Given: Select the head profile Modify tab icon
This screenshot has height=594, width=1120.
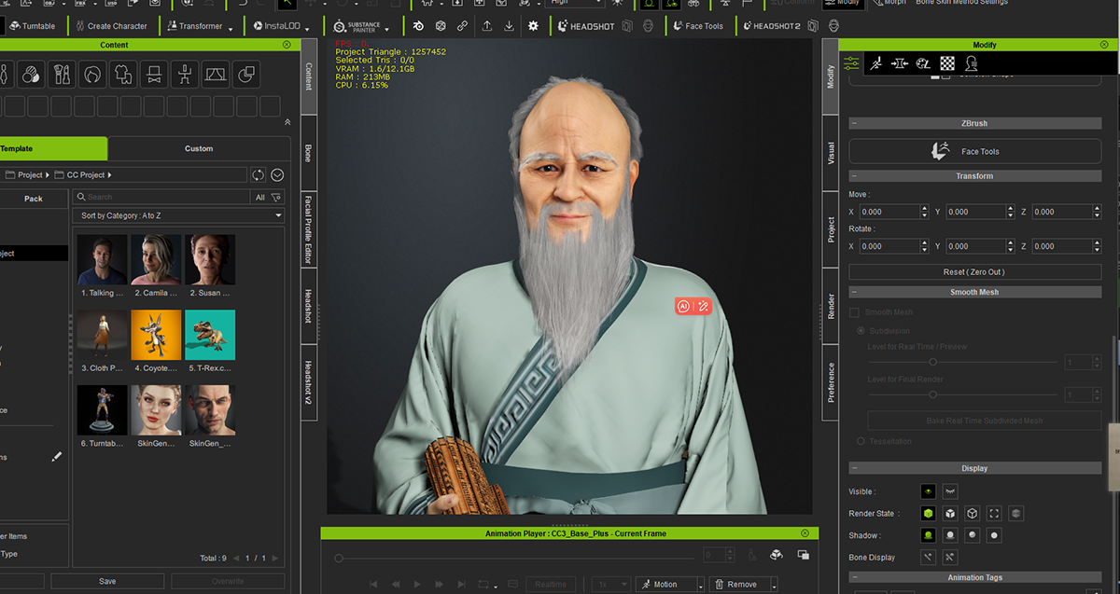Looking at the screenshot, I should (972, 63).
